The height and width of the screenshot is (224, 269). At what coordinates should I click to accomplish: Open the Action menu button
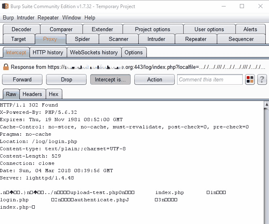tap(155, 79)
